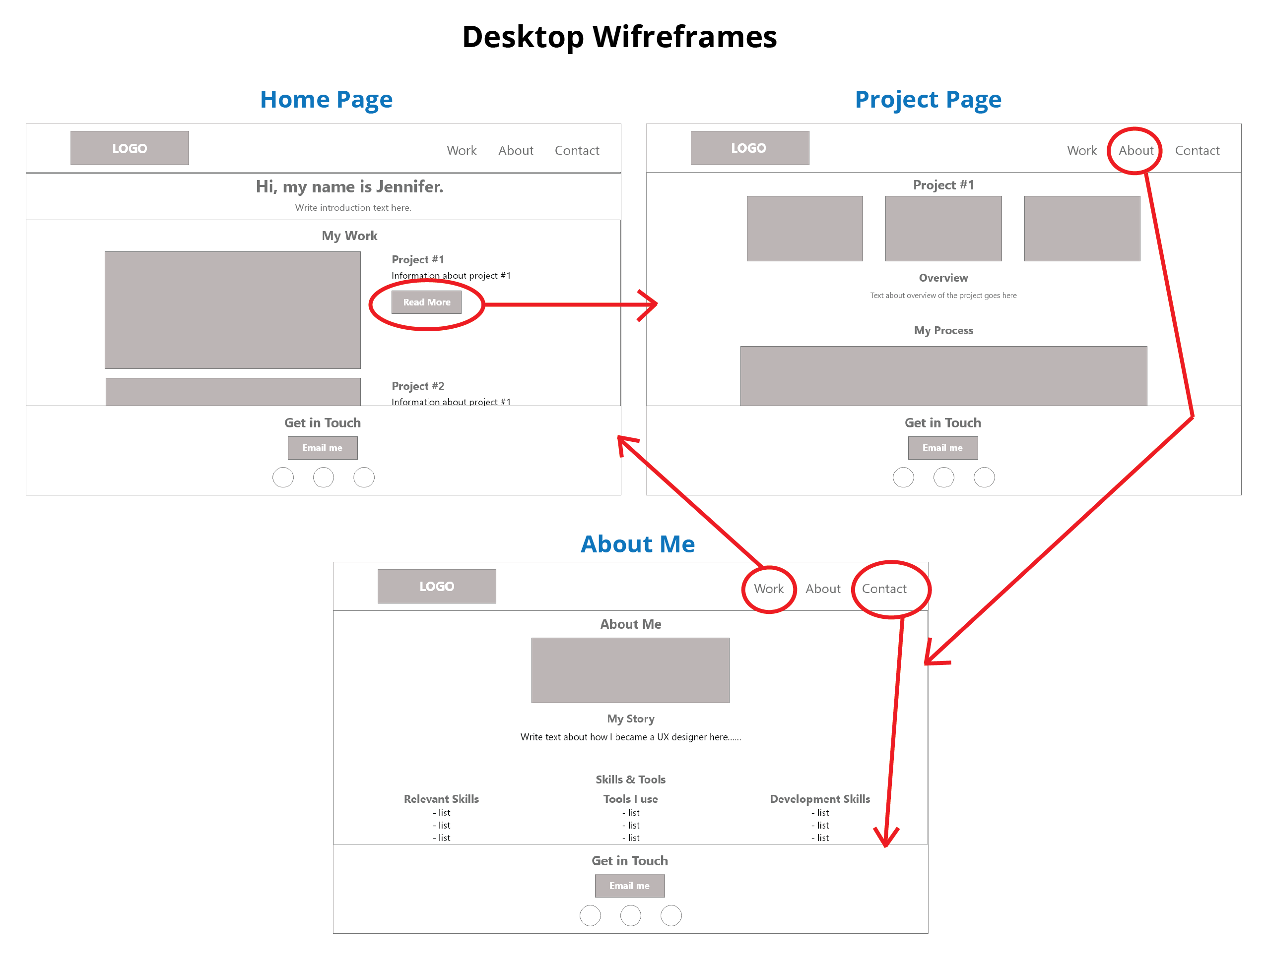1268x958 pixels.
Task: Click 'Project #1' heading on Project Page
Action: coord(943,185)
